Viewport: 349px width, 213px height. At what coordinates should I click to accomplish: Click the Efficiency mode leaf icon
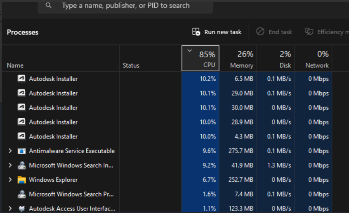point(309,32)
